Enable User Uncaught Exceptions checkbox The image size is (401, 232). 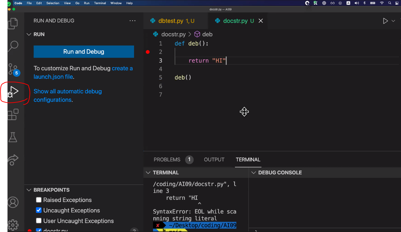coord(39,221)
